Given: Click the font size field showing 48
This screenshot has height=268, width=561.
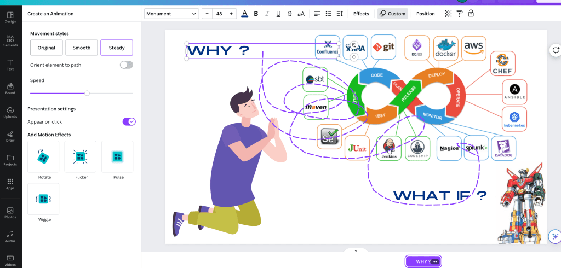Looking at the screenshot, I should [x=219, y=14].
